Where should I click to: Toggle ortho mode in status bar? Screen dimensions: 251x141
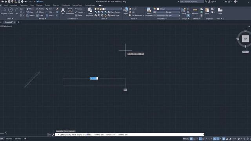coord(200,139)
